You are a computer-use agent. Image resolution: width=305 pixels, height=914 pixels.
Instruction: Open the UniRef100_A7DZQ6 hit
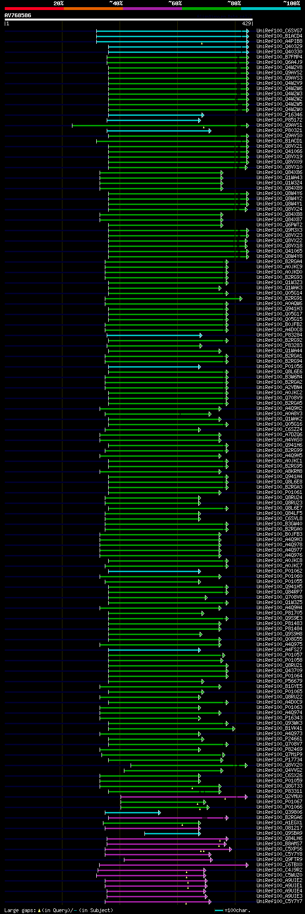click(279, 434)
